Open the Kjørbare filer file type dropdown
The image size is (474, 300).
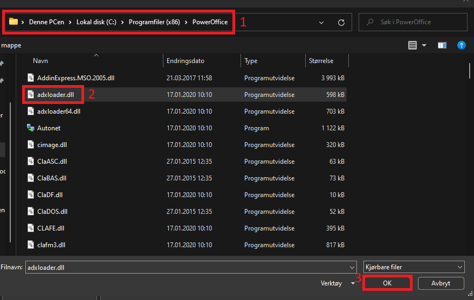point(459,267)
